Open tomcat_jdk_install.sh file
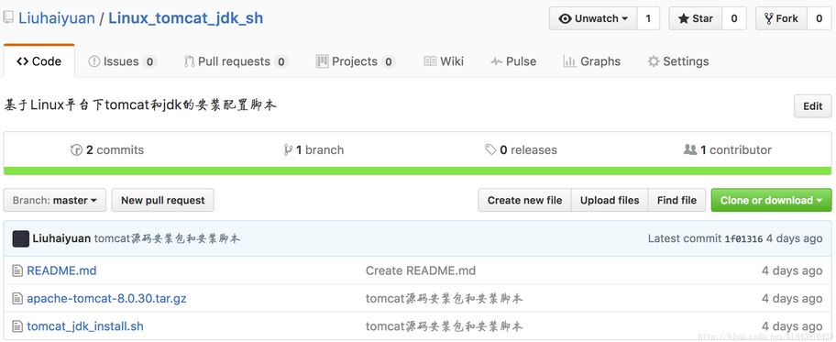 pos(85,326)
